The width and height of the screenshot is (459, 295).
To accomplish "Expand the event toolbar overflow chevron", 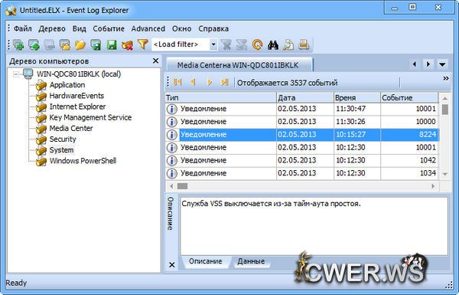I will pos(446,79).
